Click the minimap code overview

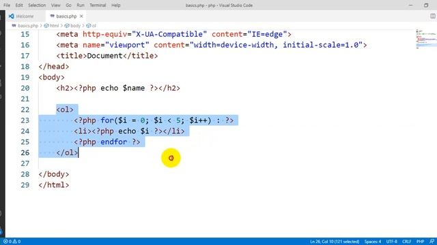click(426, 39)
